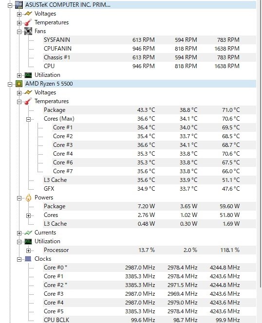262x323 pixels.
Task: Expand the Currents node
Action: click(x=19, y=233)
